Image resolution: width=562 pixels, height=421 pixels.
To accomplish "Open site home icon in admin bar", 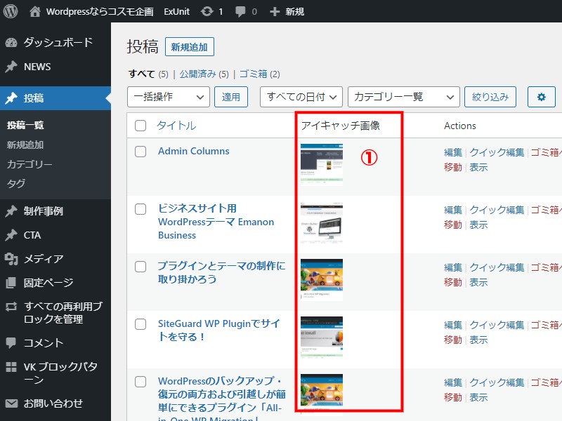I will [35, 11].
